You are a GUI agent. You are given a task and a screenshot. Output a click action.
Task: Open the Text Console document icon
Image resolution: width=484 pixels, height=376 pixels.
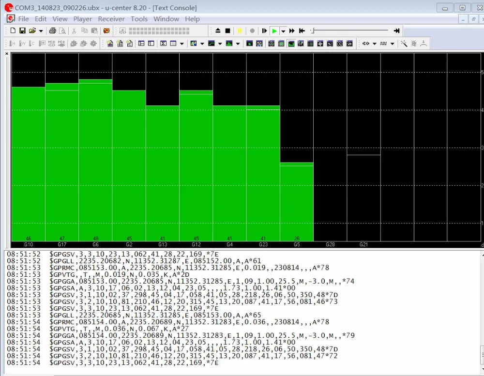point(110,44)
